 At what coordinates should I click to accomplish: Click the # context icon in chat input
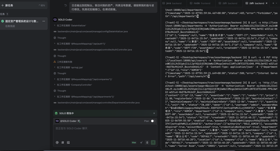tap(63, 142)
